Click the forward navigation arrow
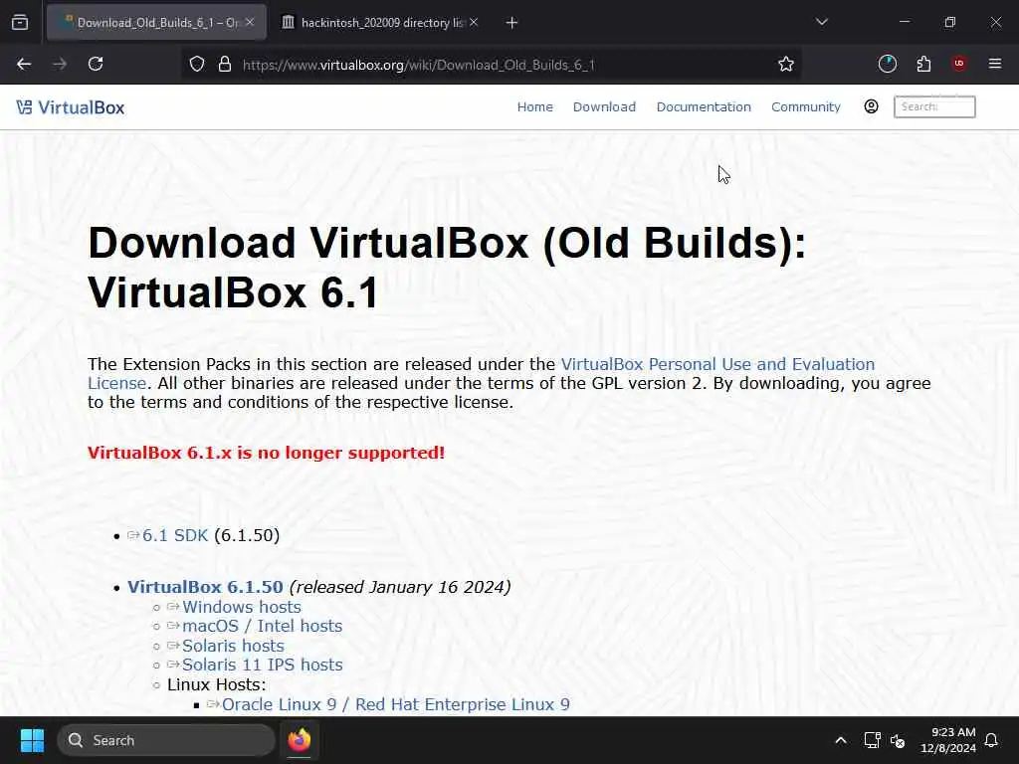Viewport: 1019px width, 764px height. (60, 65)
